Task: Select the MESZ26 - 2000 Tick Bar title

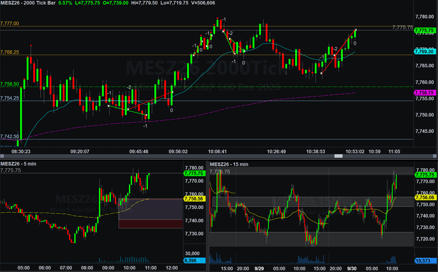Action: coord(28,3)
